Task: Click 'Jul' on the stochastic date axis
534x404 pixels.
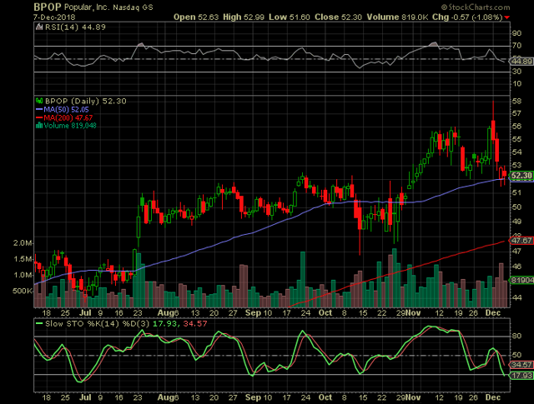Action: [85, 397]
